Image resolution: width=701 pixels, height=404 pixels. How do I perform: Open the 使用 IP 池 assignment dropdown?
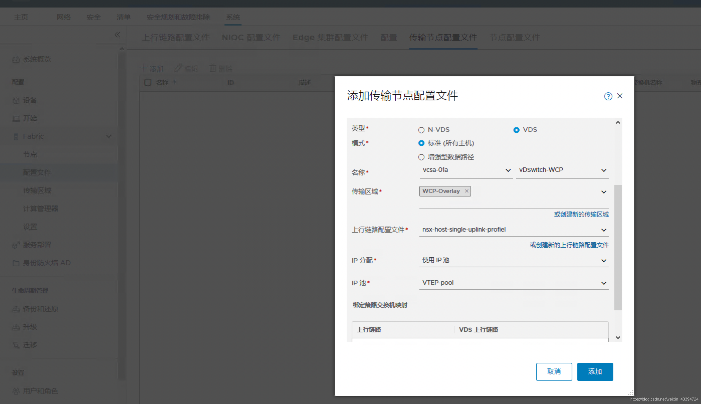pos(514,260)
